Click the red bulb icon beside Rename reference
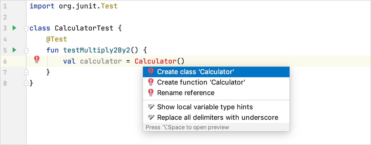Screen dimensions: 371x145 point(151,93)
